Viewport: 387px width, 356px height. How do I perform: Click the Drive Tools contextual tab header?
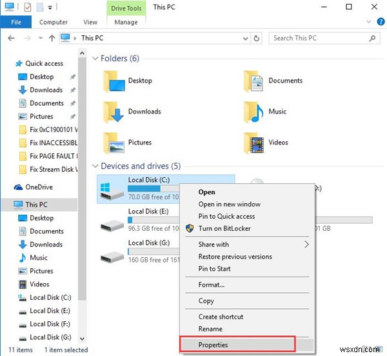coord(126,8)
